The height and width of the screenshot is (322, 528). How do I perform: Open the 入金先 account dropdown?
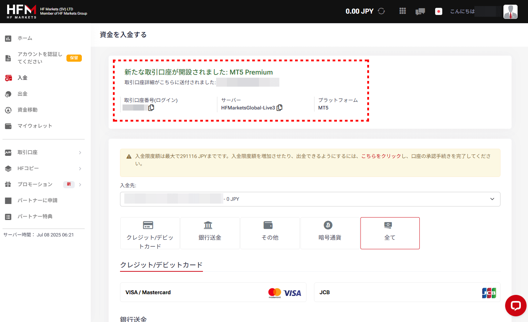tap(310, 199)
